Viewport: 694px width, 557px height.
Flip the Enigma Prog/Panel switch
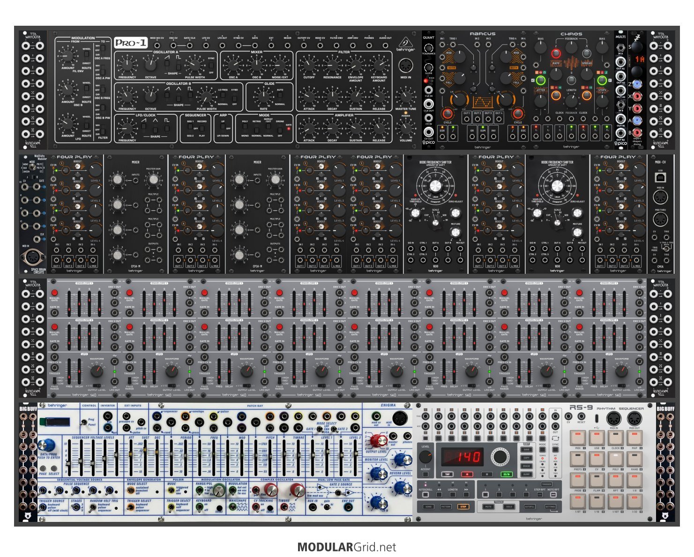[83, 422]
